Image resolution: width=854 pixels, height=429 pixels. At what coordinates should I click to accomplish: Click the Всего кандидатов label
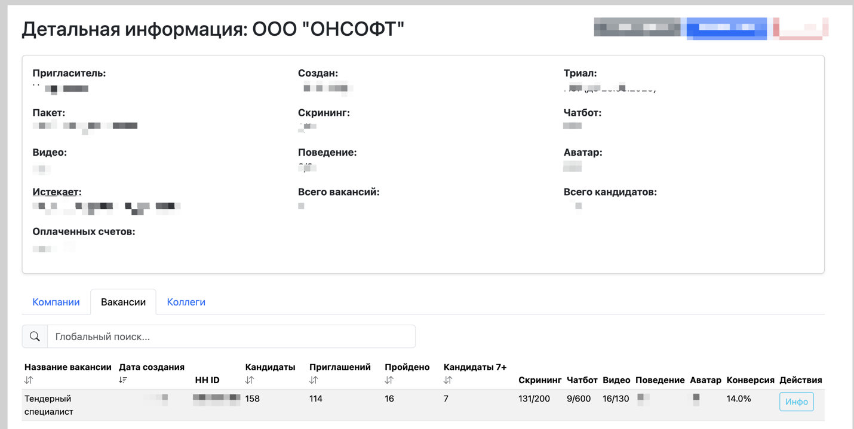tap(610, 192)
